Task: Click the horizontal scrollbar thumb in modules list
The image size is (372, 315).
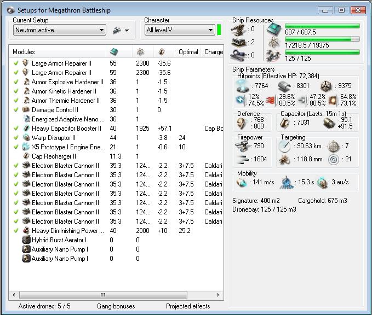Action: (103, 295)
